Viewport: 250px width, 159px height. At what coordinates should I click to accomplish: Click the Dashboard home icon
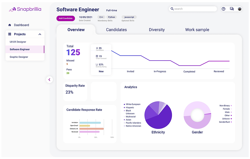pos(10,25)
